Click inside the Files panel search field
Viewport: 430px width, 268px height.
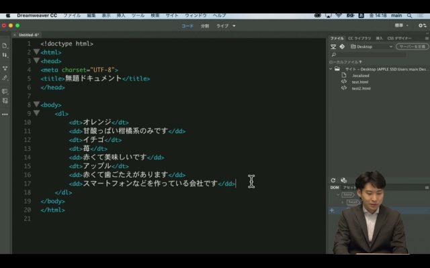(x=372, y=55)
